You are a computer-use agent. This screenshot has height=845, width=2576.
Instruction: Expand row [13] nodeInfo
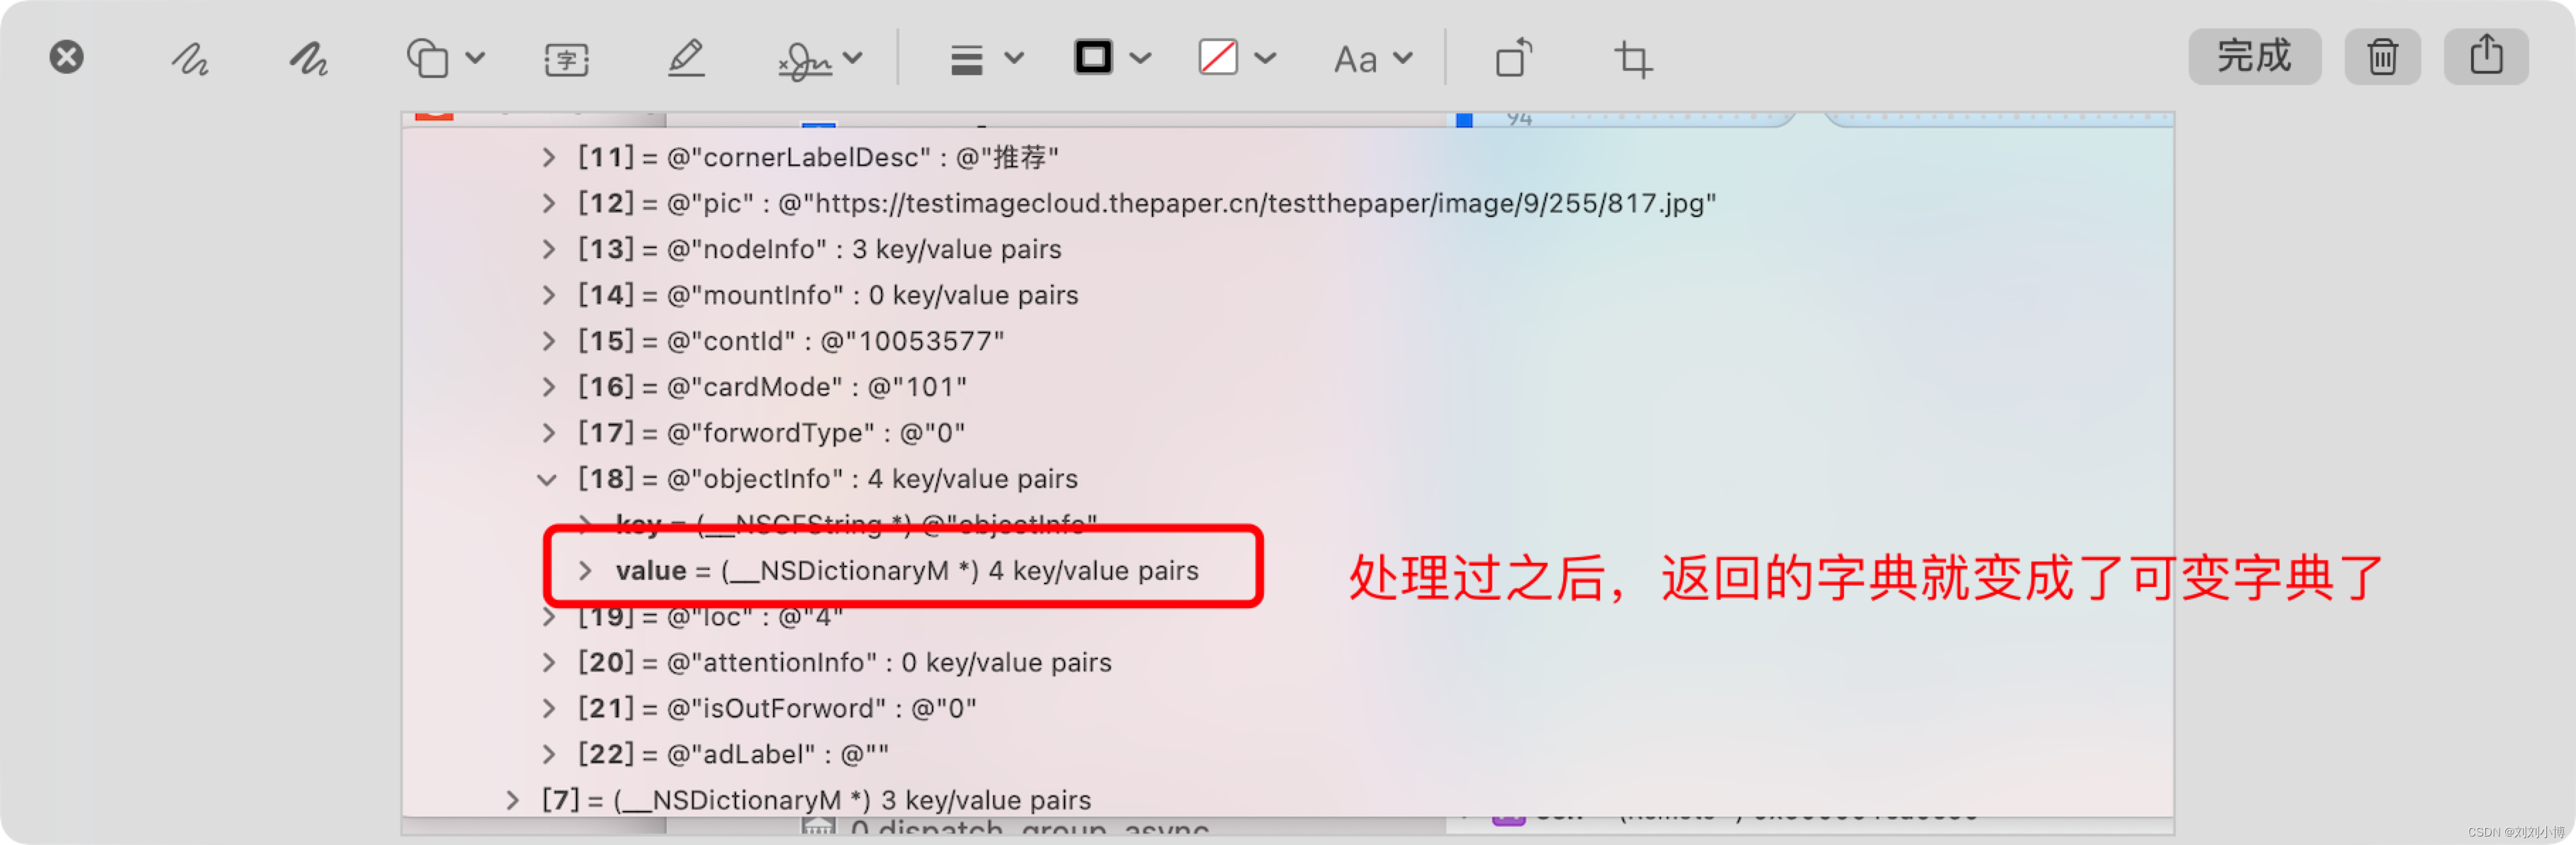pos(548,249)
